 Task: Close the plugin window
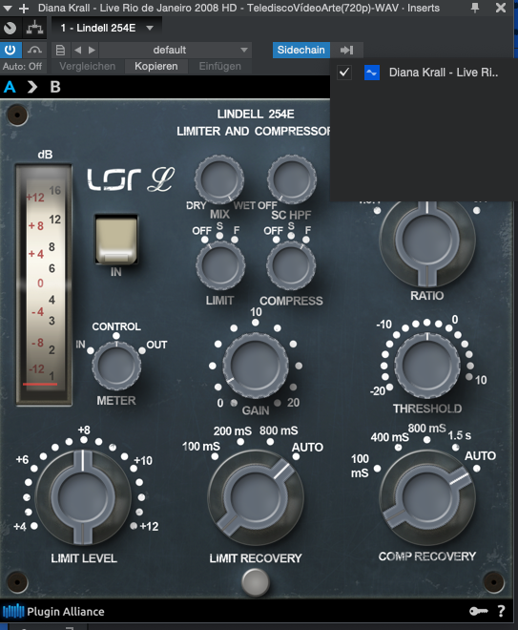(x=501, y=8)
